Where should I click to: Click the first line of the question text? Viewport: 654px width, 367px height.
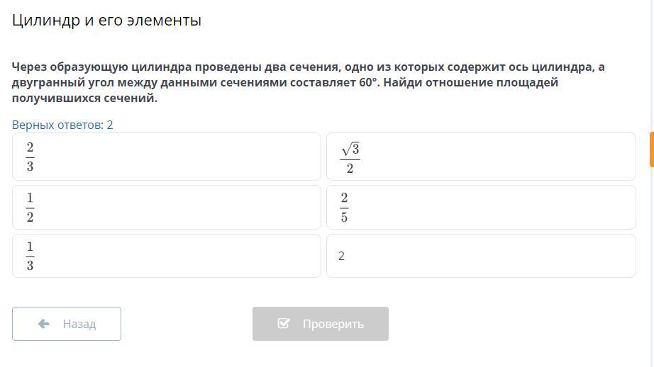point(308,67)
